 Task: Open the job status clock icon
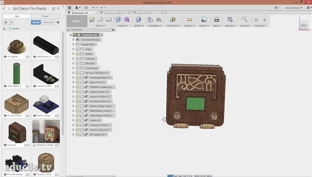coord(276,8)
